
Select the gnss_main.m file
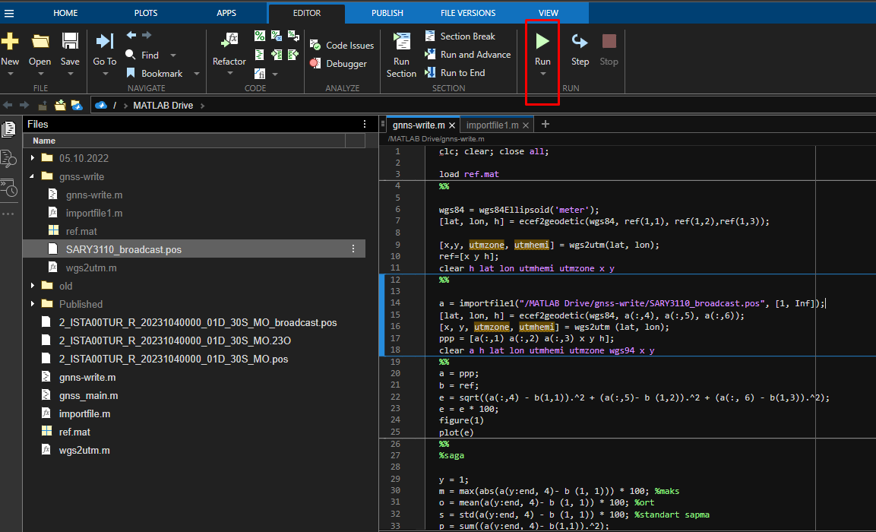pos(194,395)
